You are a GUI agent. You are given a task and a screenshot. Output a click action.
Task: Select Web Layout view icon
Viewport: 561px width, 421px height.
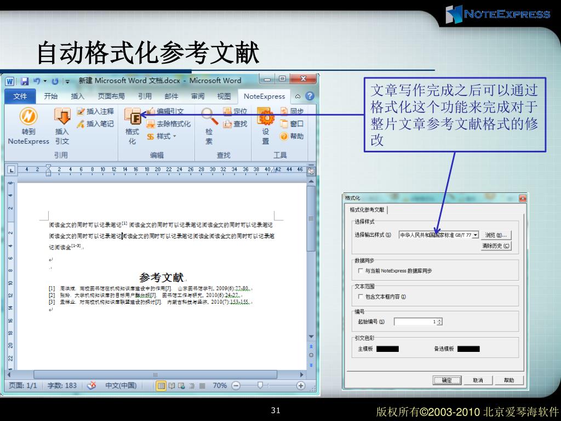coord(181,385)
